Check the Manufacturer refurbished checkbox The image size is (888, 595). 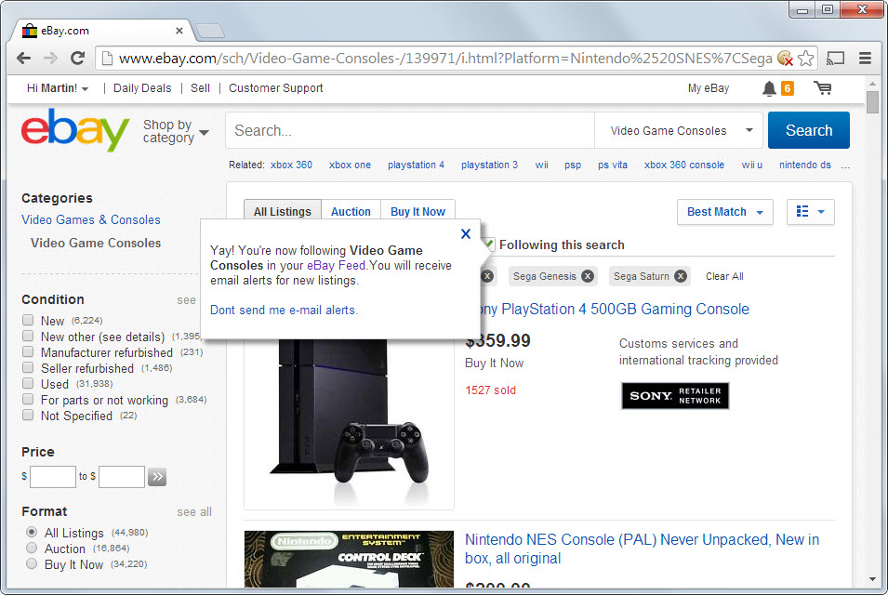point(28,351)
